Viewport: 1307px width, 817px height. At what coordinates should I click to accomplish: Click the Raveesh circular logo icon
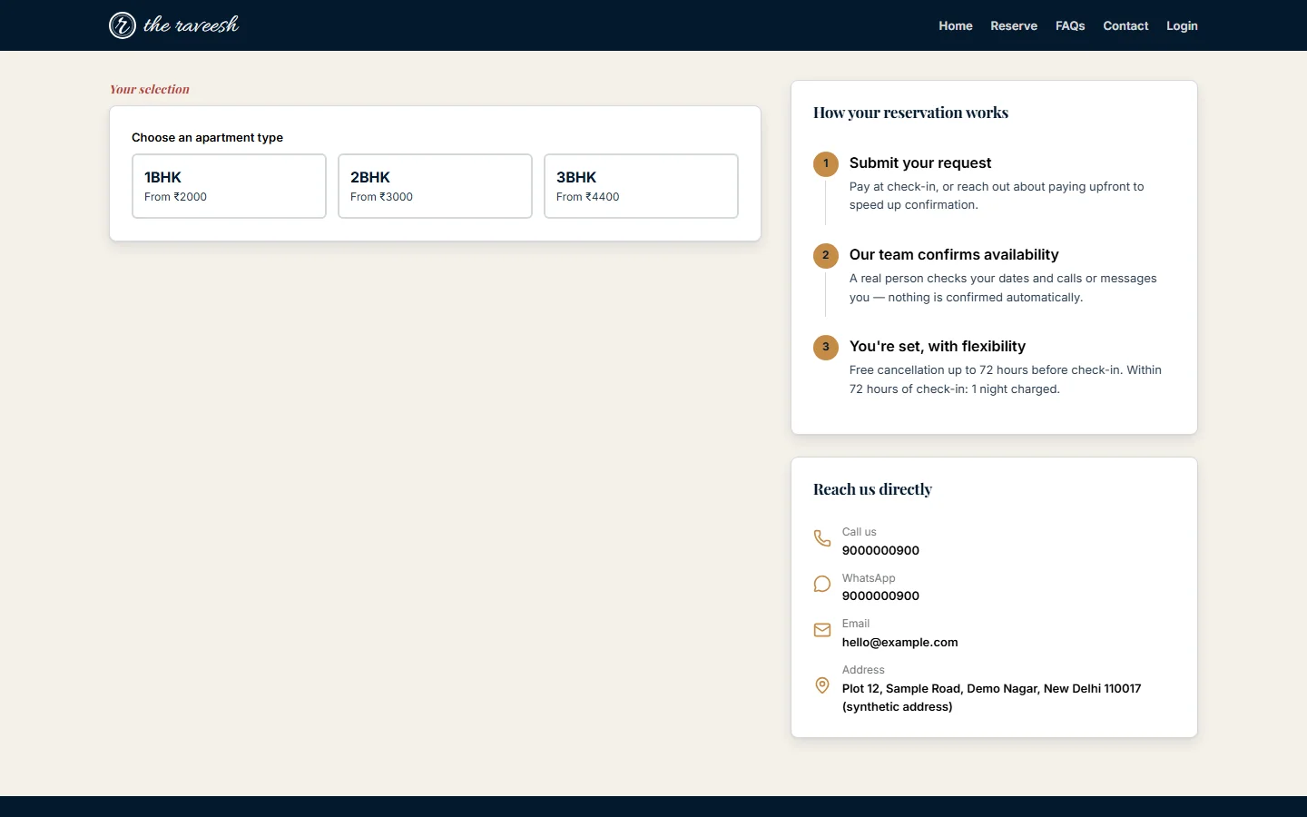tap(123, 25)
